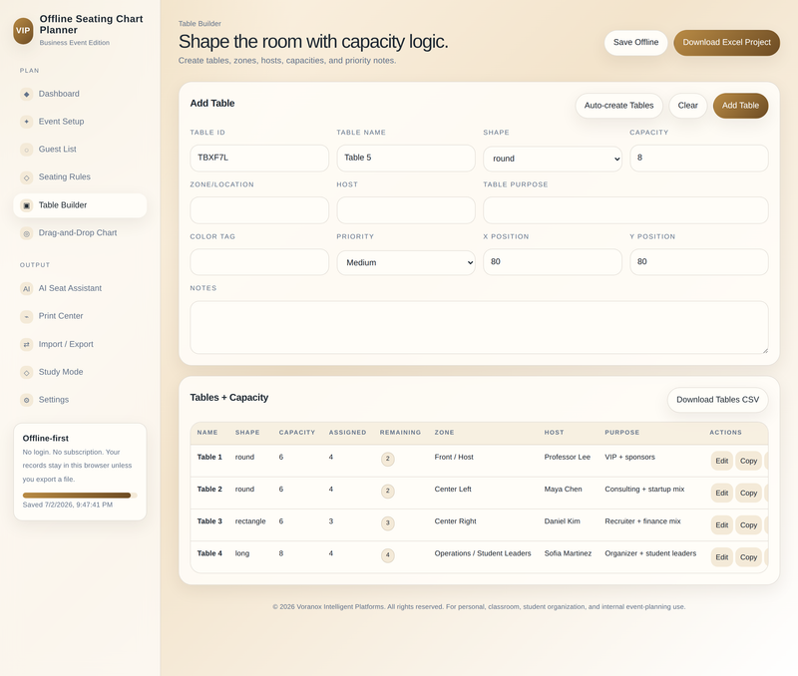Click the Event Setup sidebar icon
798x676 pixels.
pos(27,122)
